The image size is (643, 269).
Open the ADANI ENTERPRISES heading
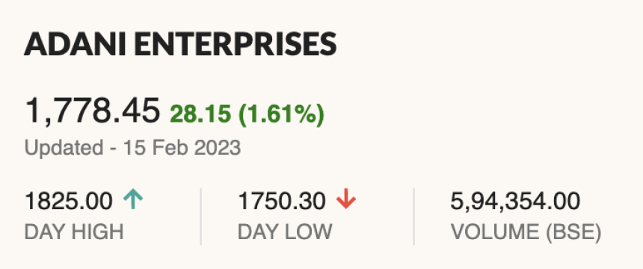pos(180,44)
